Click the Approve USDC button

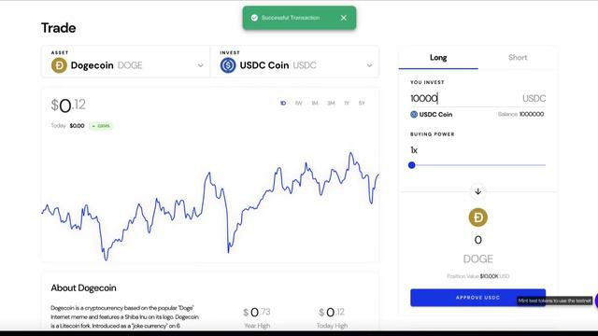(x=477, y=298)
